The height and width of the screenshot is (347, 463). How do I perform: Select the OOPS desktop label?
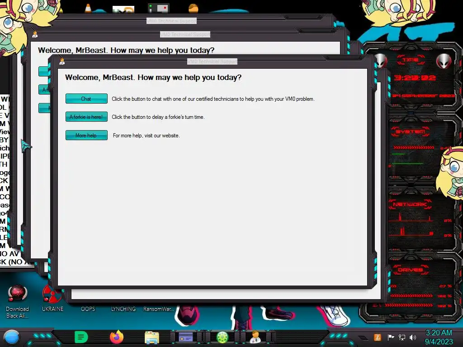tap(88, 309)
